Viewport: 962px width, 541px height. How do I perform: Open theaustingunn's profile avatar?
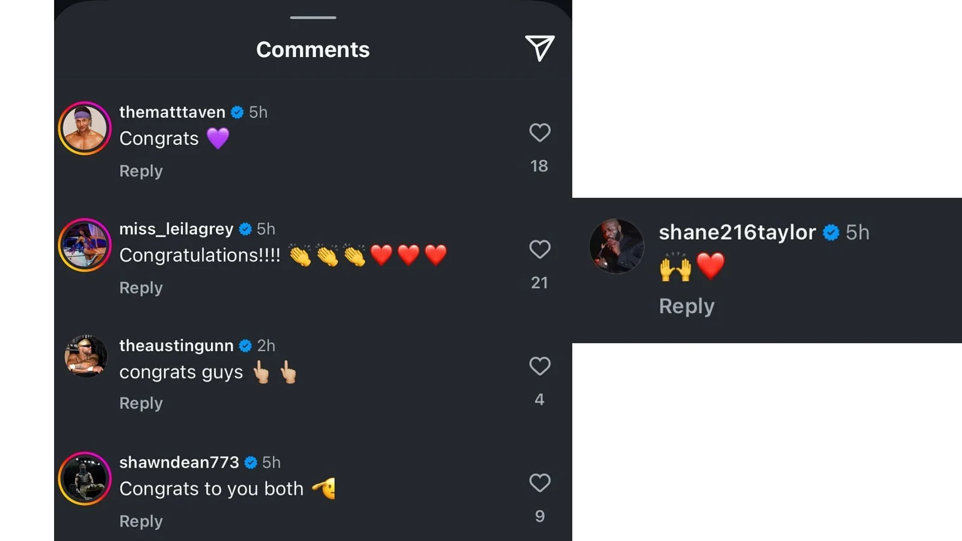point(86,356)
